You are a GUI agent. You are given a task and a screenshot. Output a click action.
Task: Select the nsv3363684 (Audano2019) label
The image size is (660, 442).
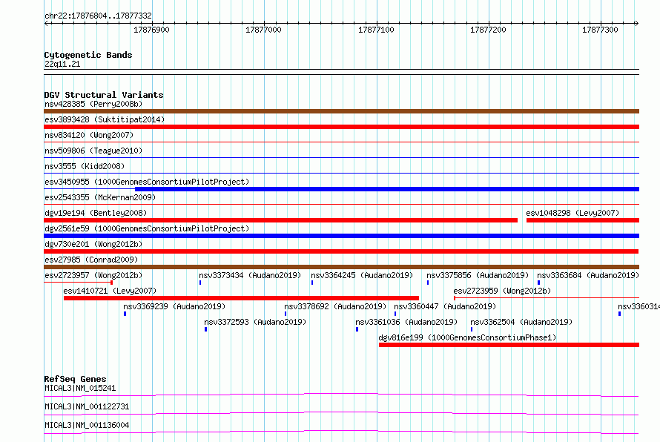[588, 275]
